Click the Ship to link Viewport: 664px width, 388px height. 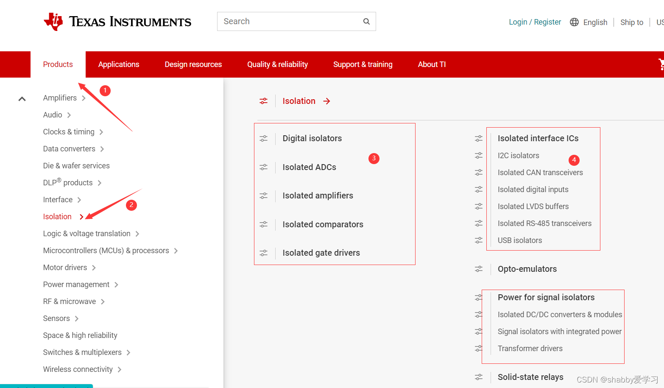coord(632,22)
